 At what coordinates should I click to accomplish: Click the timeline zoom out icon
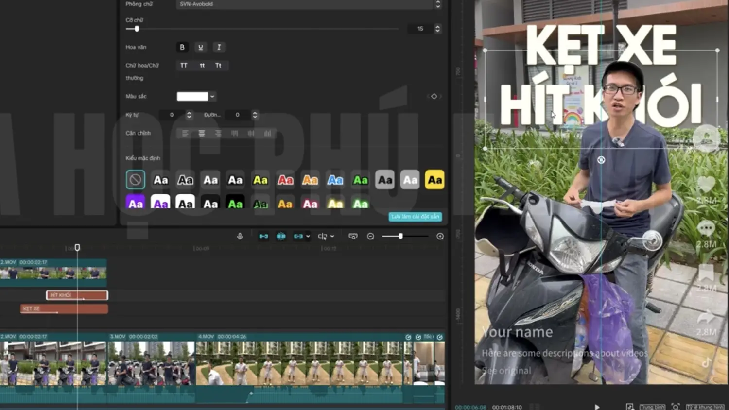point(370,236)
